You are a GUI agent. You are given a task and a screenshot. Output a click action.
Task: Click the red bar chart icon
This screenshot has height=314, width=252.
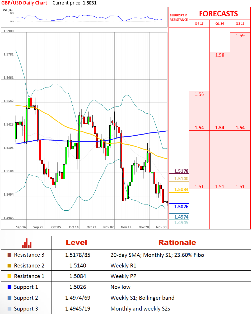[27, 243]
